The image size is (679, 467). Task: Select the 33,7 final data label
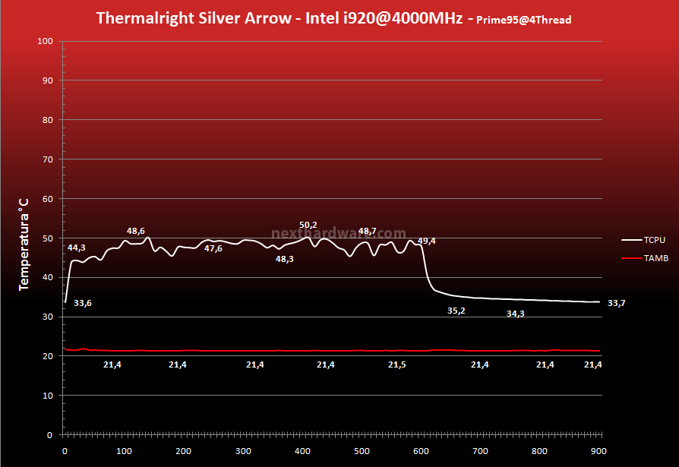(616, 303)
